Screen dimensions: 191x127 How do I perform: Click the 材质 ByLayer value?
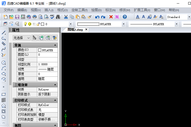tap(47, 90)
